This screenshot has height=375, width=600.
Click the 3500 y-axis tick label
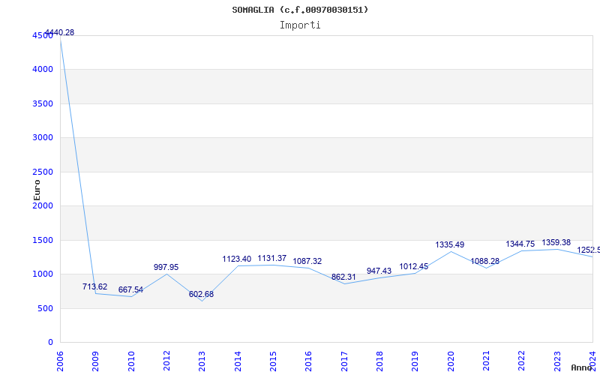tap(43, 103)
